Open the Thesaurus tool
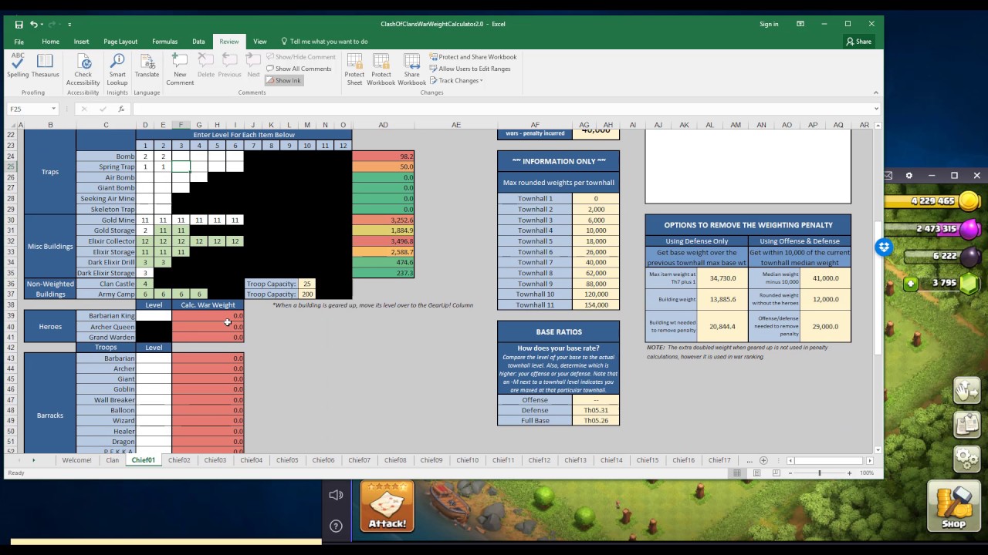This screenshot has width=988, height=555. click(46, 66)
